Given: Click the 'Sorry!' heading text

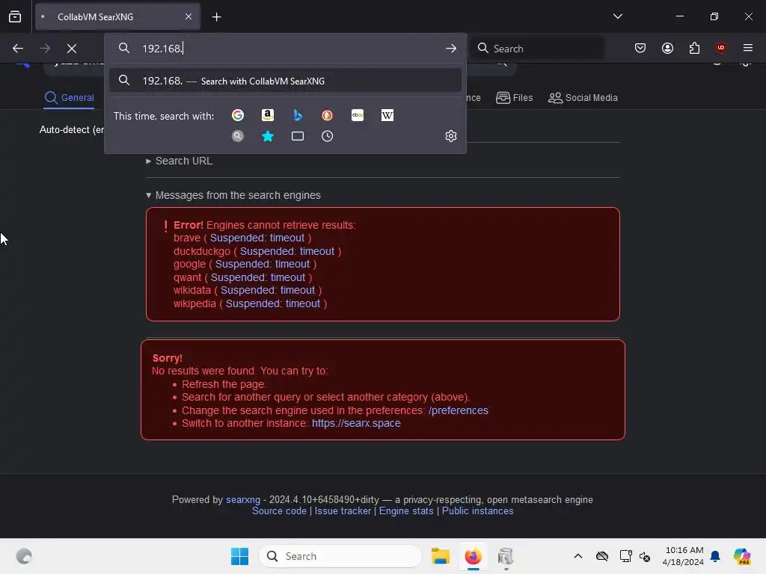Looking at the screenshot, I should tap(167, 358).
